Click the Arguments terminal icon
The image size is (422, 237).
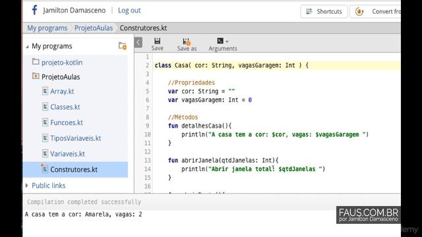pyautogui.click(x=220, y=41)
